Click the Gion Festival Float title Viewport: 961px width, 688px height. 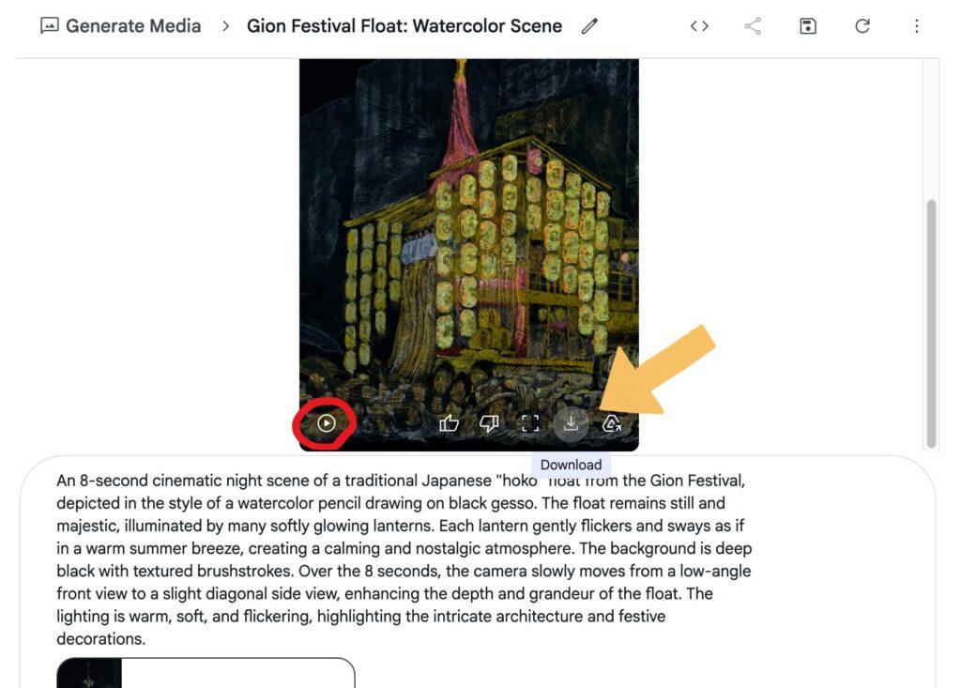click(x=404, y=25)
